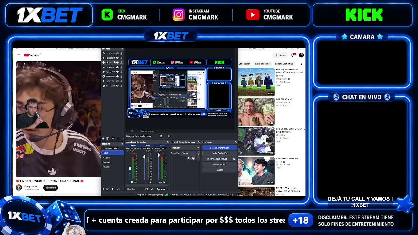Undock the Transiciones de escena panel
This screenshot has height=235, width=418.
pyautogui.click(x=199, y=142)
